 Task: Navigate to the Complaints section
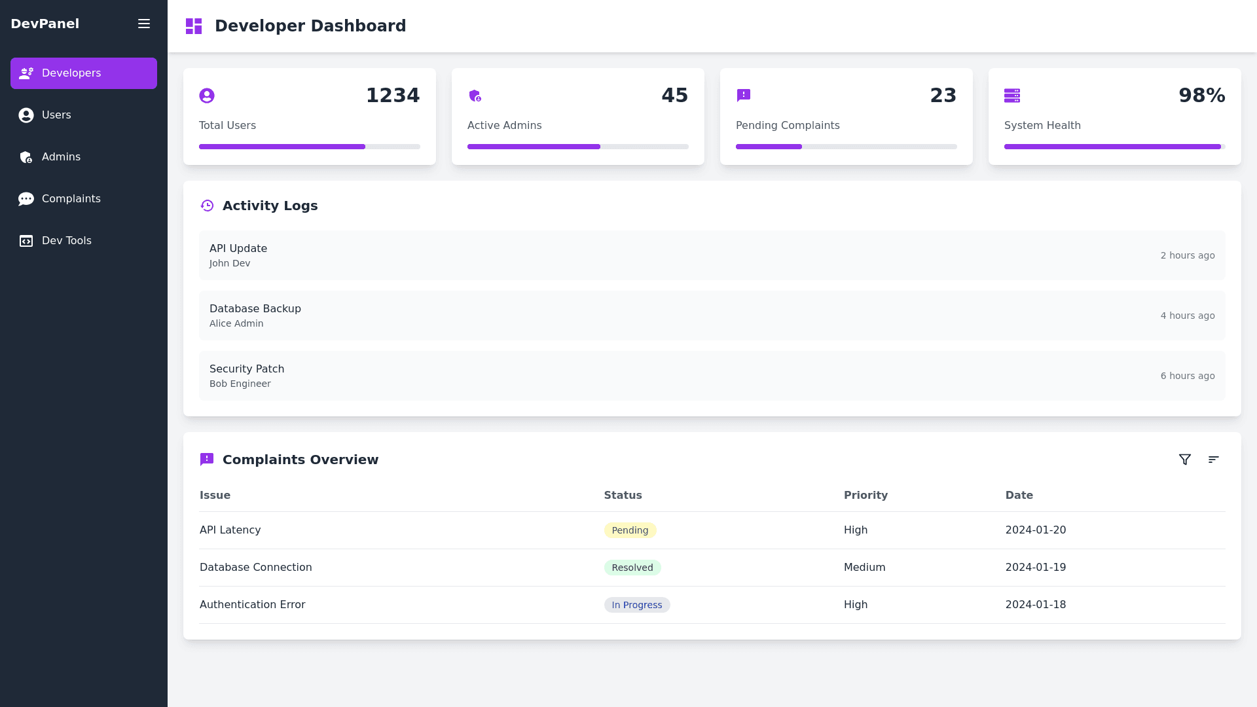[x=71, y=198]
